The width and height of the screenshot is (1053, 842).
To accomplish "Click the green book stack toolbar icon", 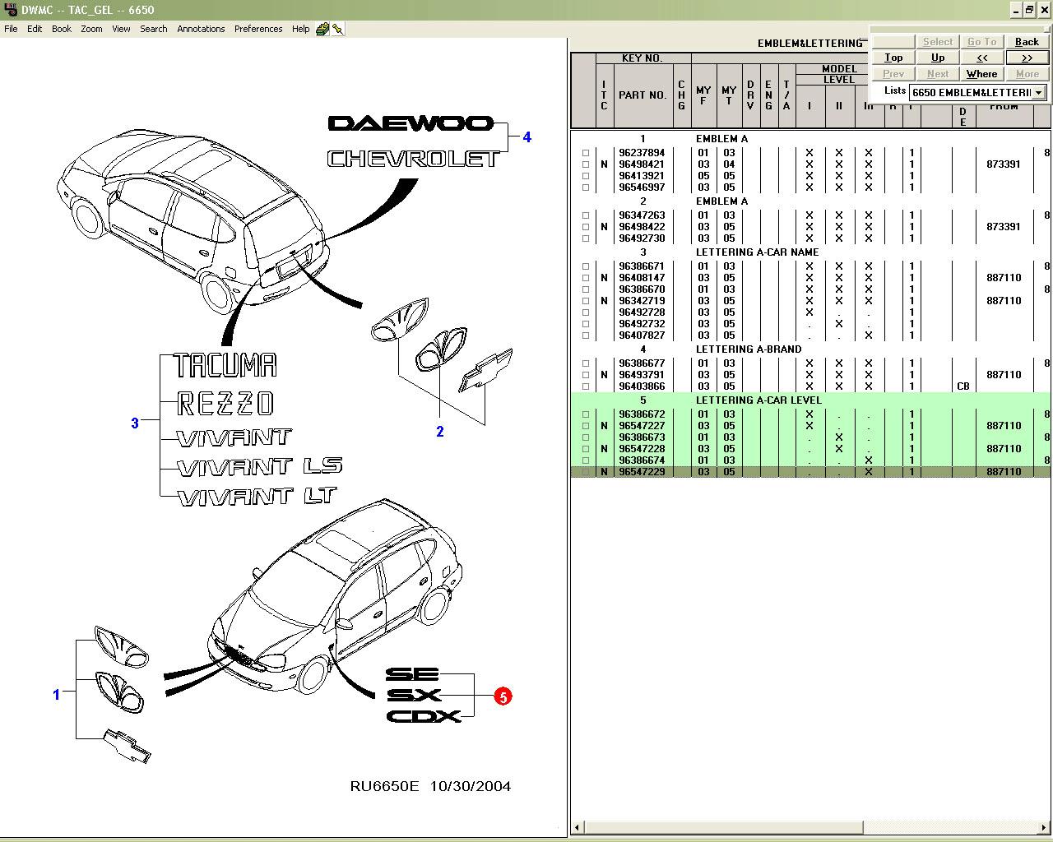I will point(322,29).
